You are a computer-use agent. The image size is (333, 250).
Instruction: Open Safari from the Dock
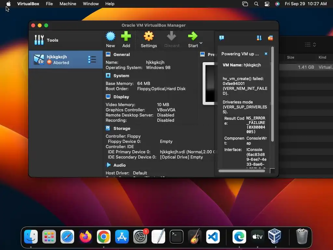coord(67,237)
